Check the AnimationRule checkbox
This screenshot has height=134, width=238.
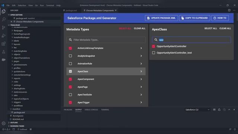[x=70, y=64]
